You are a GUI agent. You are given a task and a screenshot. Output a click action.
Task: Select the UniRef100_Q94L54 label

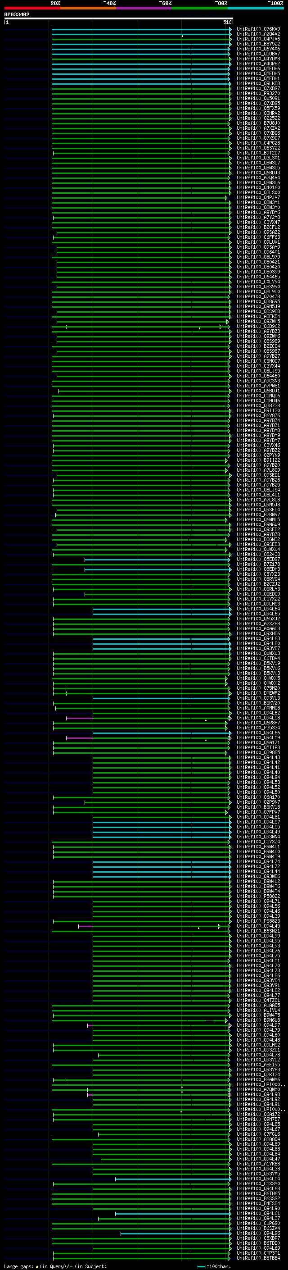point(258,1178)
